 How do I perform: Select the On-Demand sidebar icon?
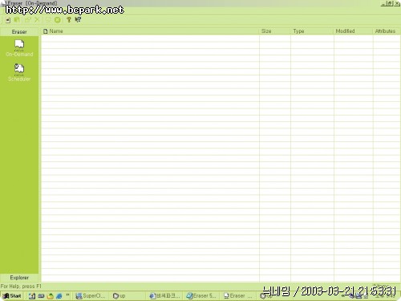click(x=19, y=48)
